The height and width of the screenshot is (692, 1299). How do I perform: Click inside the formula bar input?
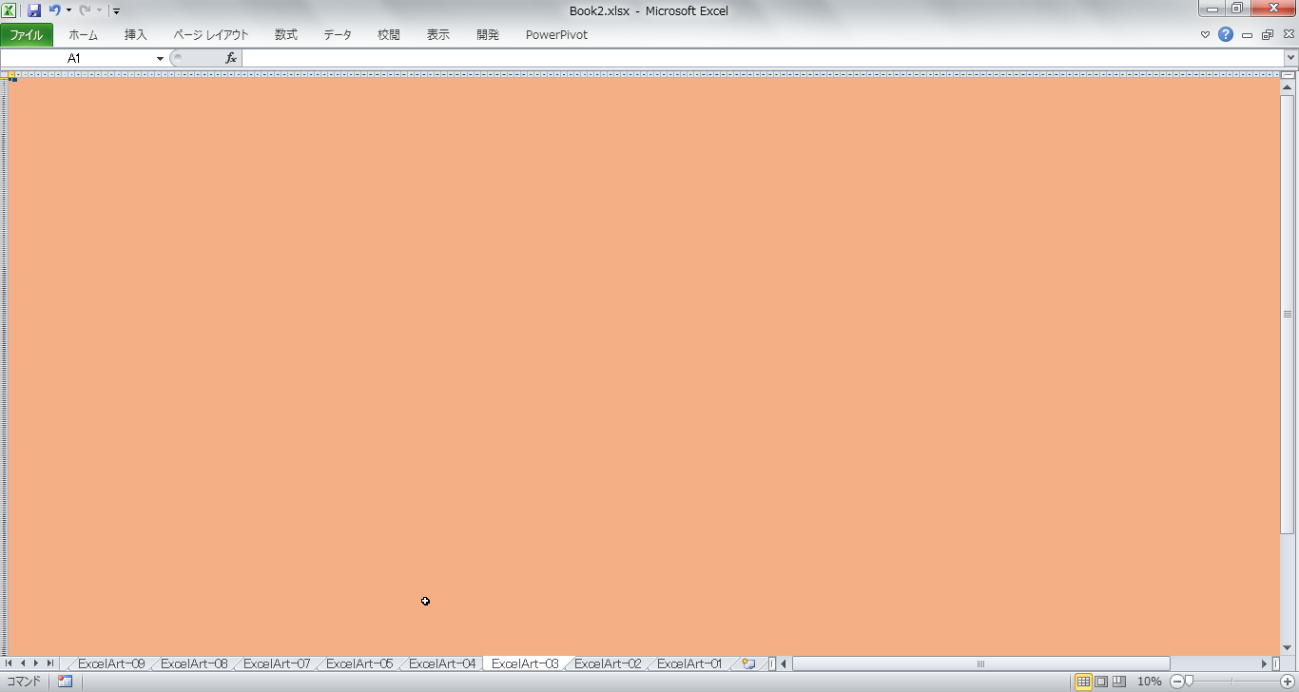coord(762,58)
